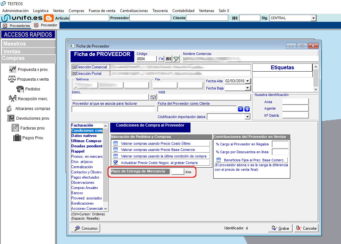Screen dimensions: 341x244
Task: Check Valorar compras usando Precio Base Comercio
Action: (x=116, y=150)
